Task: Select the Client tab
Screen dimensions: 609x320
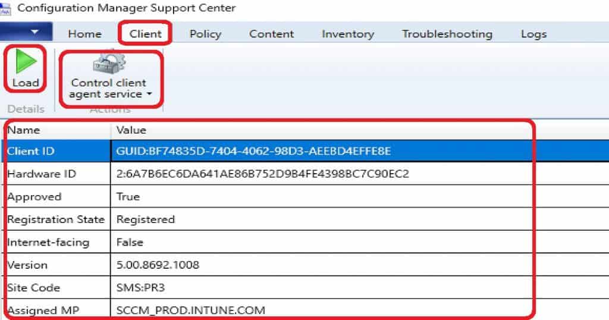Action: coord(145,34)
